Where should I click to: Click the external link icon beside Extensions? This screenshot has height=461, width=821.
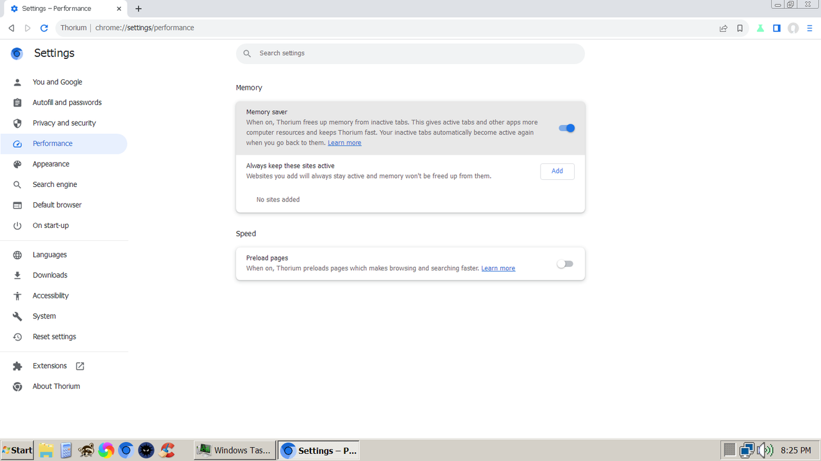[80, 366]
